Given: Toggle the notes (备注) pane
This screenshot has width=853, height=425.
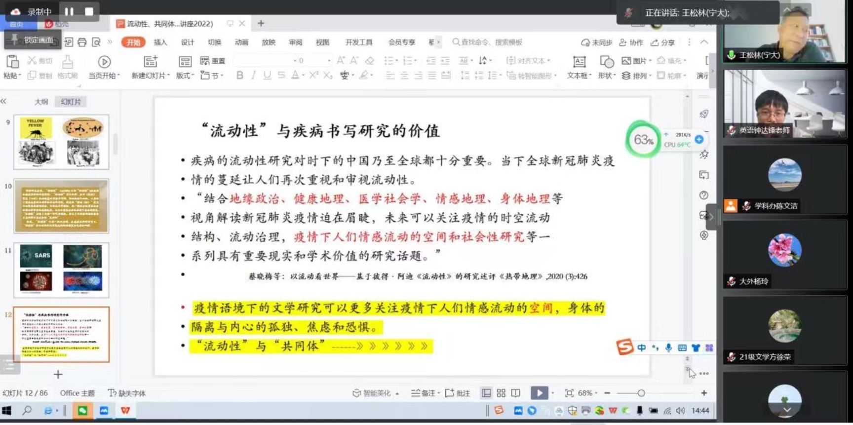Looking at the screenshot, I should click(424, 393).
